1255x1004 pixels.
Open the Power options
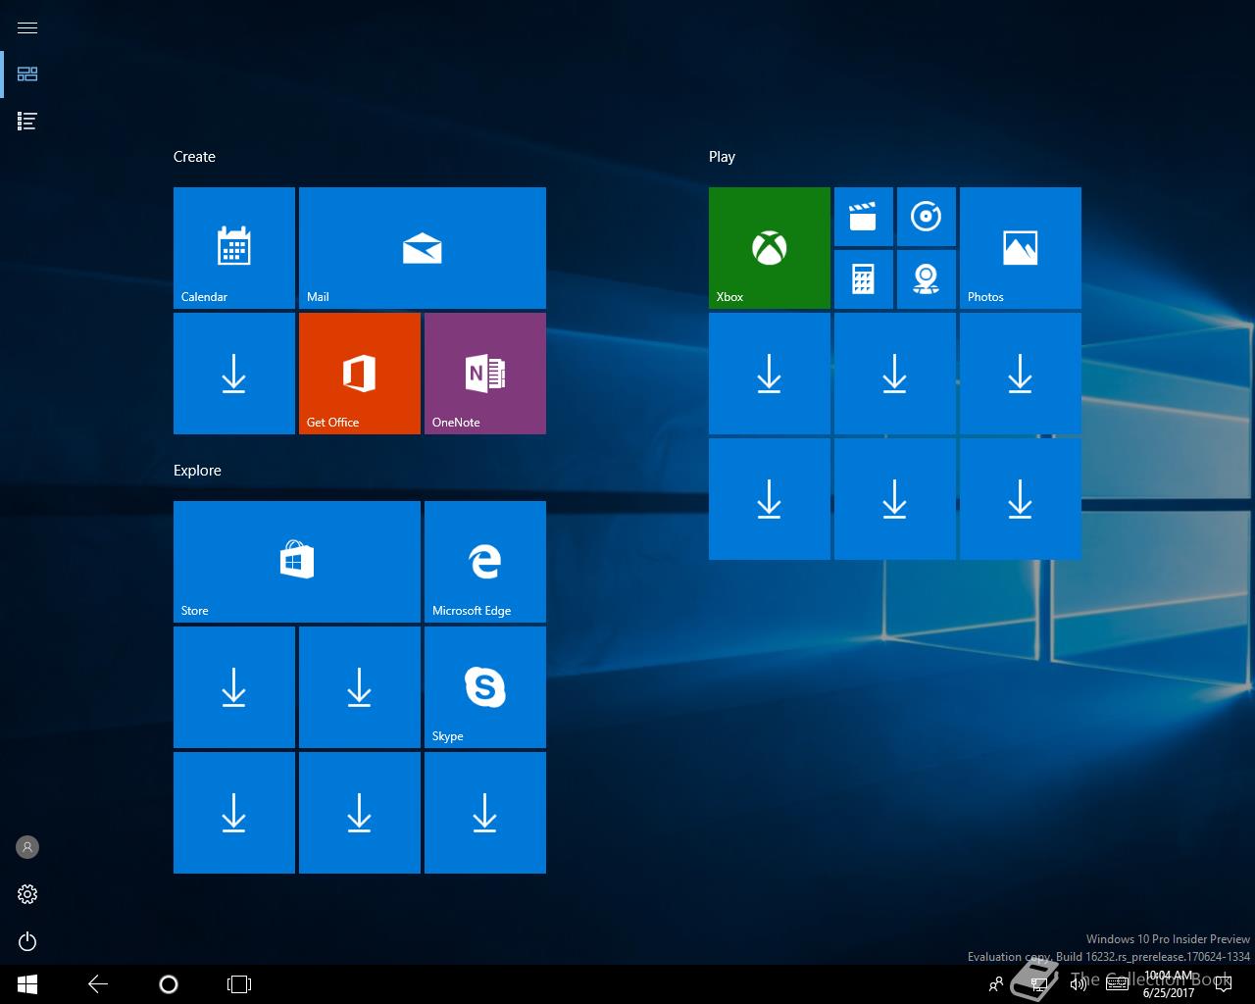point(27,941)
